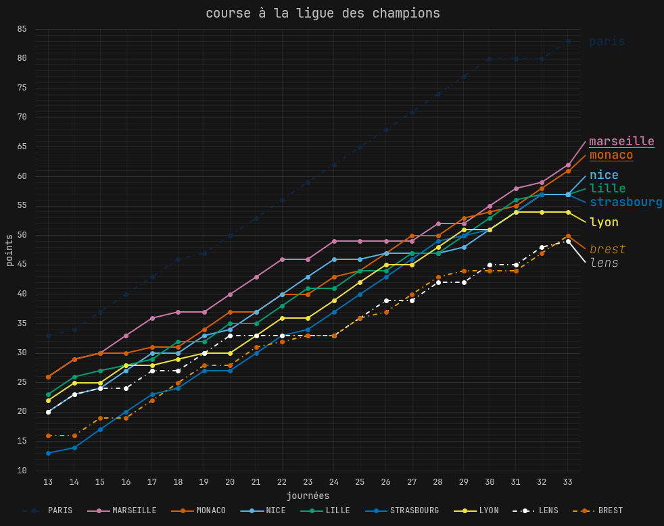Image resolution: width=664 pixels, height=526 pixels.
Task: Toggle the NICE legend entry
Action: click(x=263, y=510)
